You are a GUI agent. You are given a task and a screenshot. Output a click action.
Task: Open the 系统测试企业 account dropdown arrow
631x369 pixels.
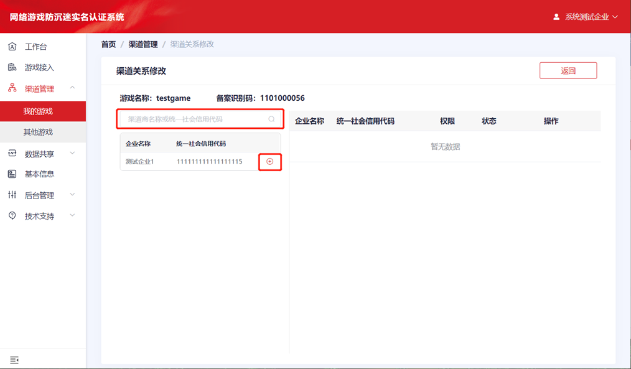click(615, 17)
